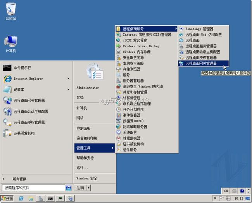Open 安全配置向导
This screenshot has height=203, width=252.
point(147,58)
